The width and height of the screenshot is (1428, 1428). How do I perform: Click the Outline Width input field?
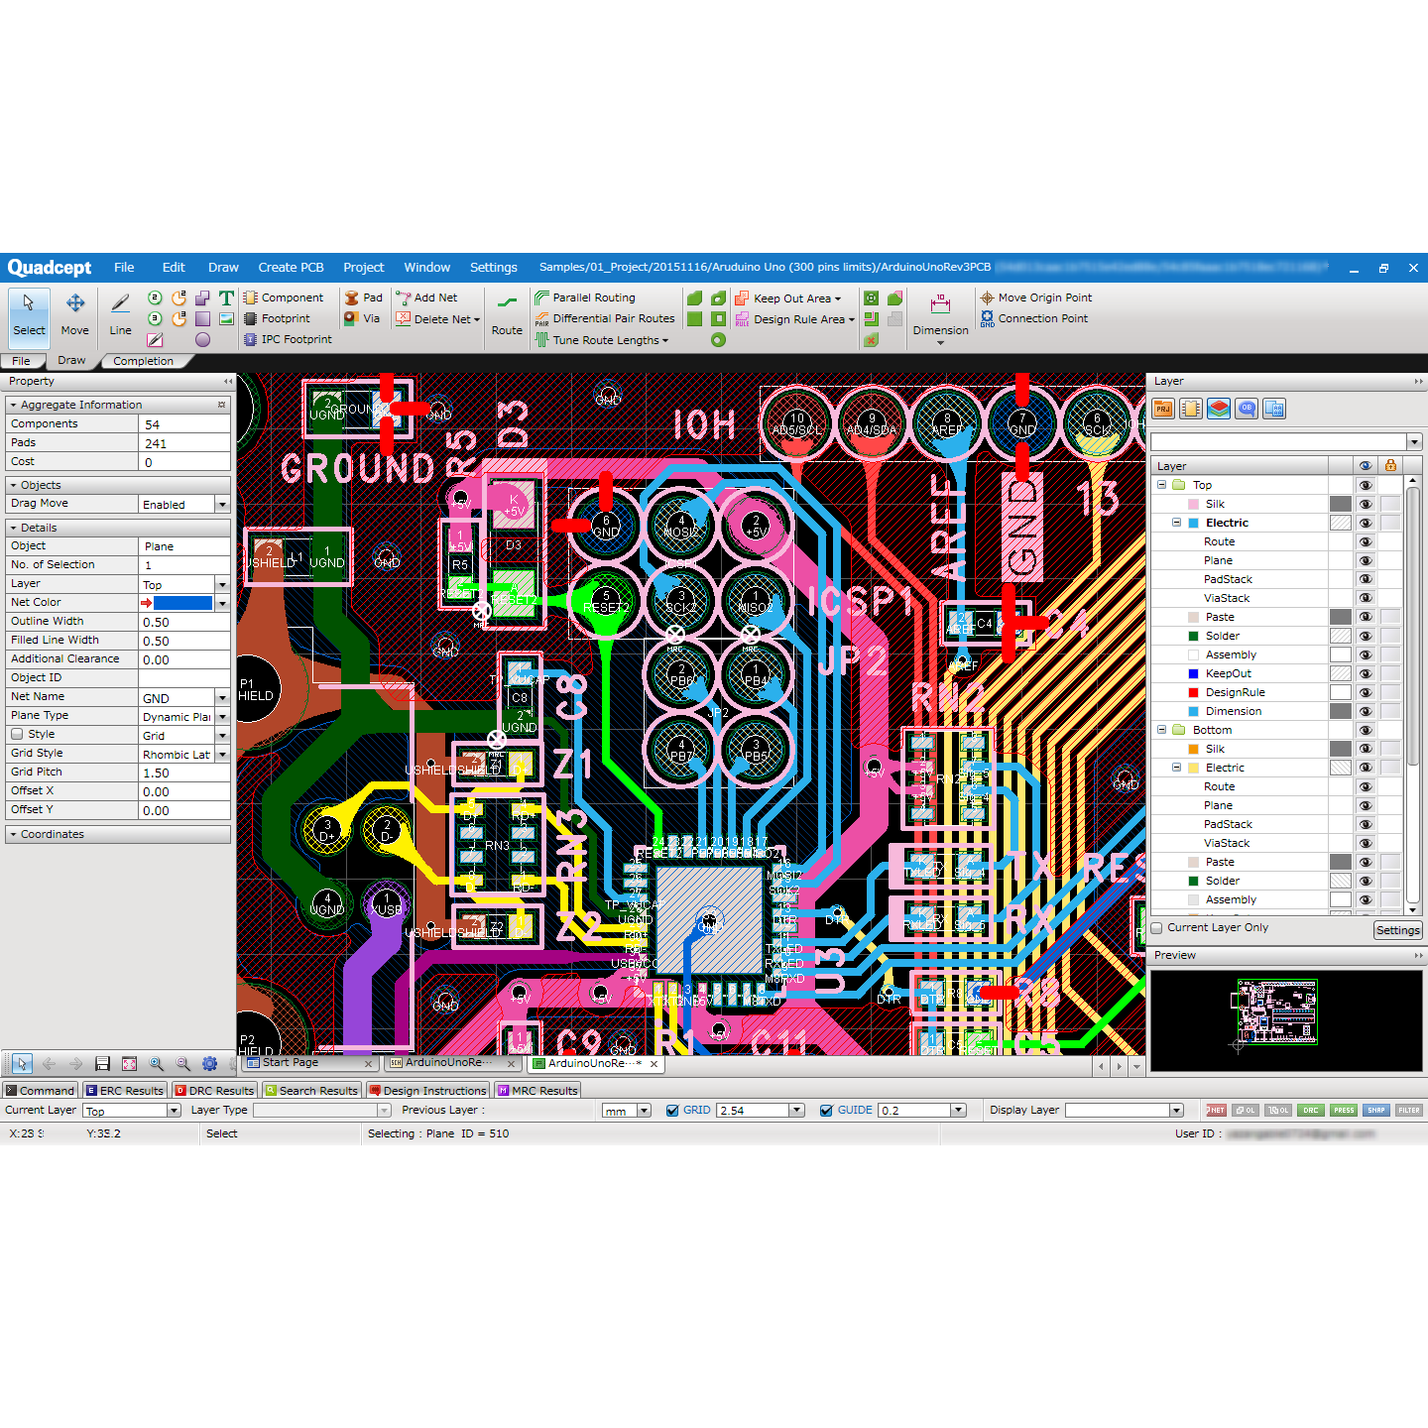(x=183, y=622)
